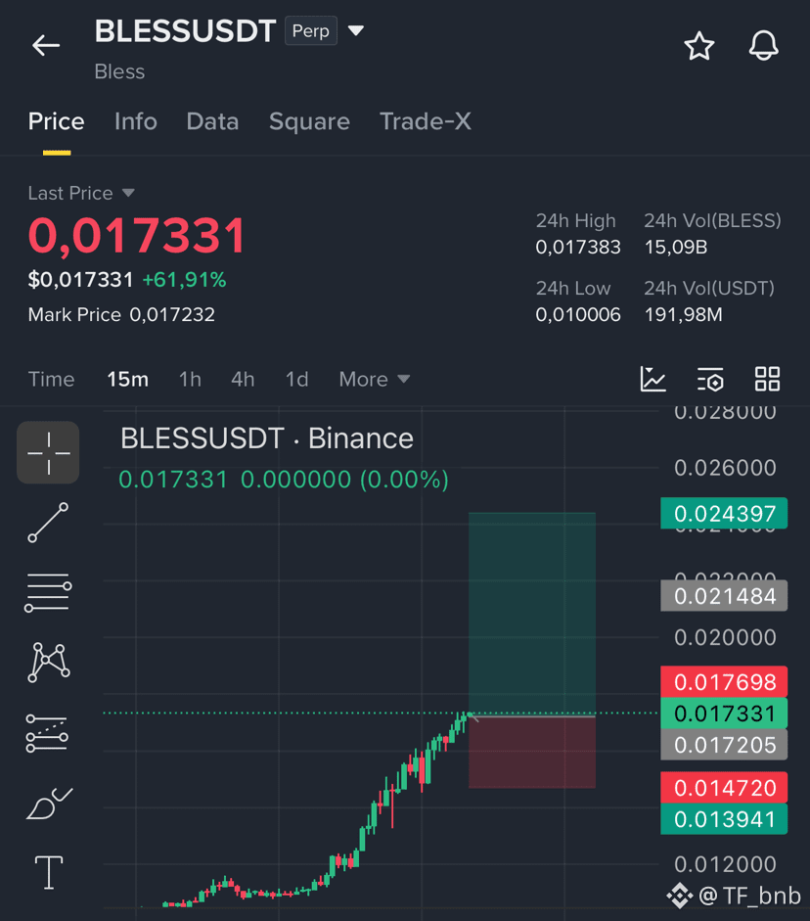Tap the +61,91% change percentage

184,280
